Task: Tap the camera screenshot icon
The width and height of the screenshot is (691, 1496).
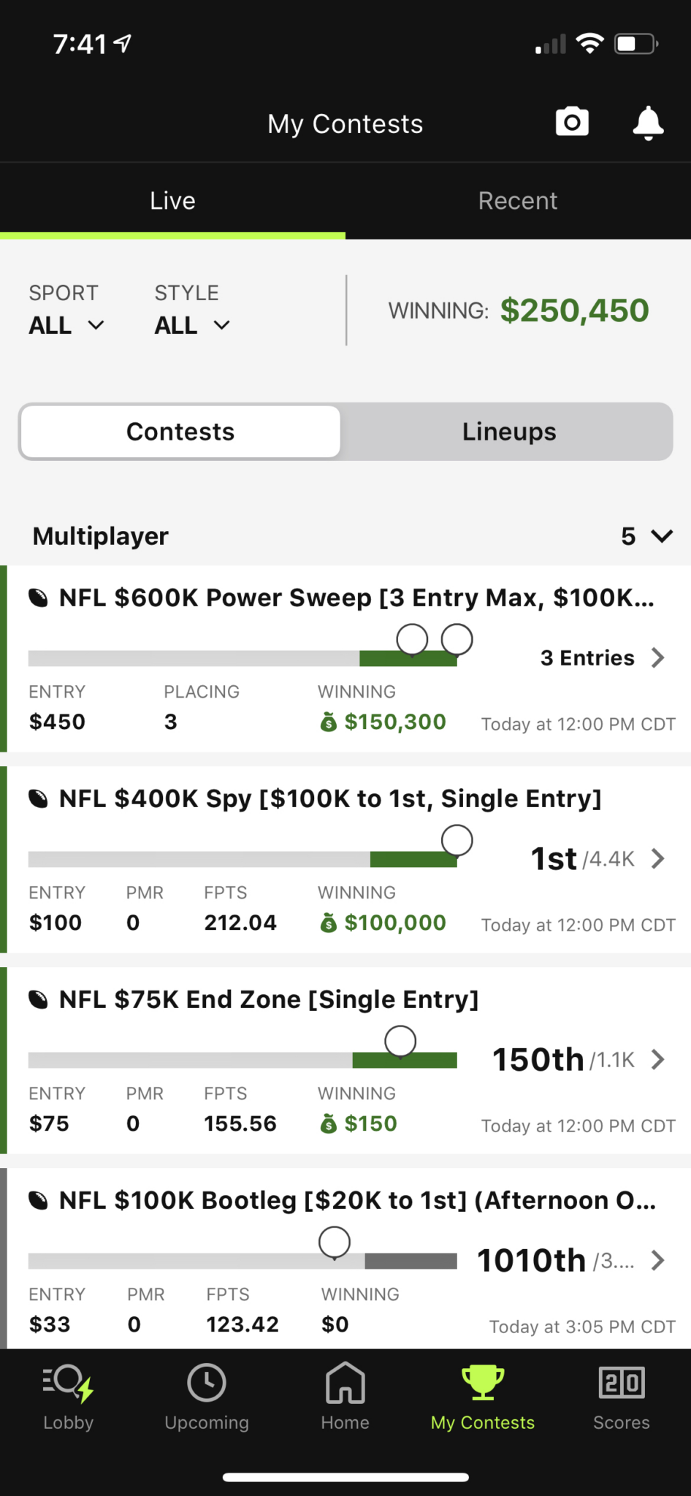Action: (x=572, y=123)
